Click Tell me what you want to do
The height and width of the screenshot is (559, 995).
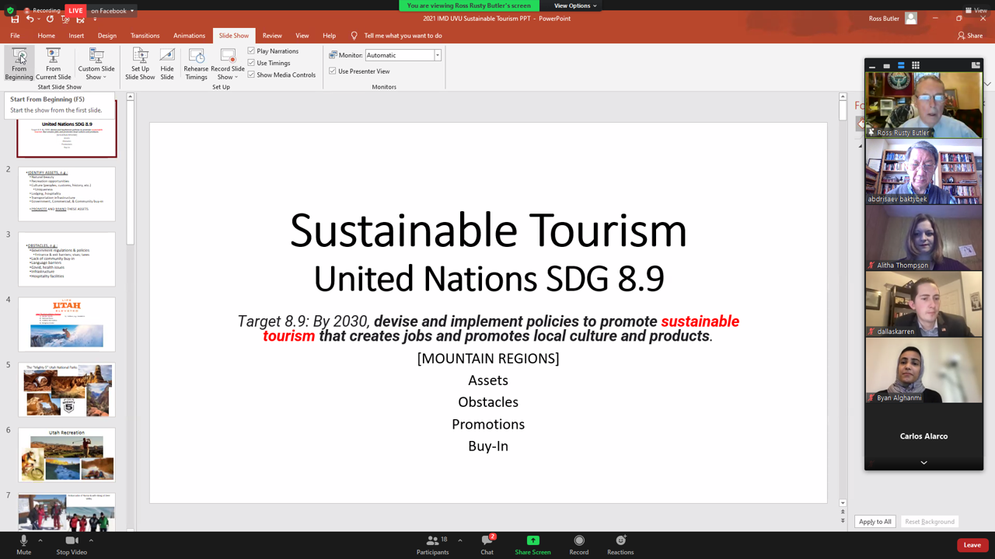click(403, 36)
